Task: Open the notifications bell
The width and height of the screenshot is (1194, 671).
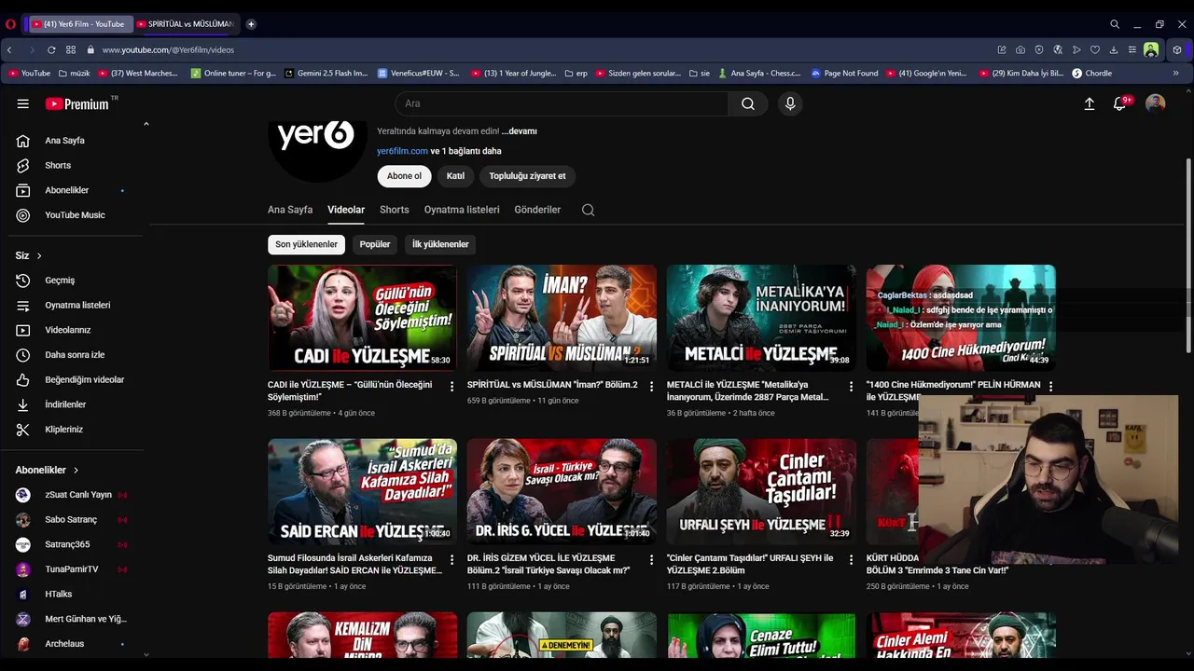Action: (x=1120, y=103)
